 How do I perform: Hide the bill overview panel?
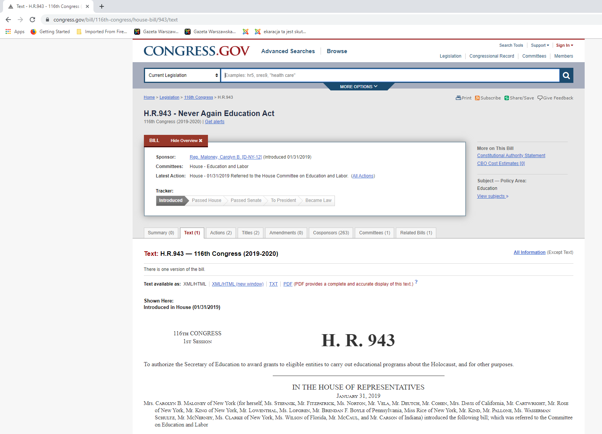[186, 141]
